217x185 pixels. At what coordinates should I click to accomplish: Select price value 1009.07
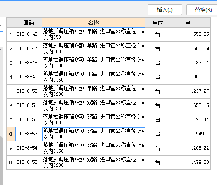click(x=200, y=77)
